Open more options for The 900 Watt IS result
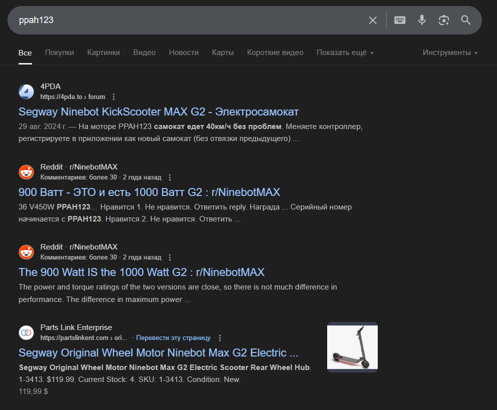This screenshot has height=410, width=497. 170,257
